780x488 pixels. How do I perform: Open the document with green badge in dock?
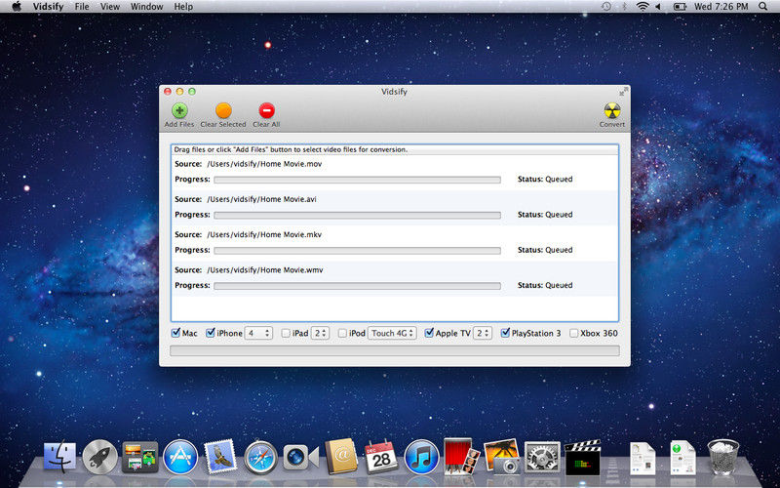pyautogui.click(x=682, y=458)
